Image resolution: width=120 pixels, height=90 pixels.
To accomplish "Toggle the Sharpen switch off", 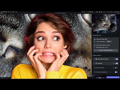I will pyautogui.click(x=116, y=63).
